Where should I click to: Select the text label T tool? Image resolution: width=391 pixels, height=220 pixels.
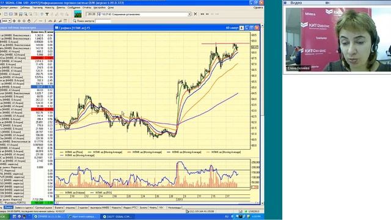[47, 14]
